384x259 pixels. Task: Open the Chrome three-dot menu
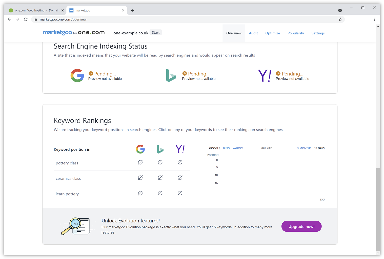click(x=375, y=19)
